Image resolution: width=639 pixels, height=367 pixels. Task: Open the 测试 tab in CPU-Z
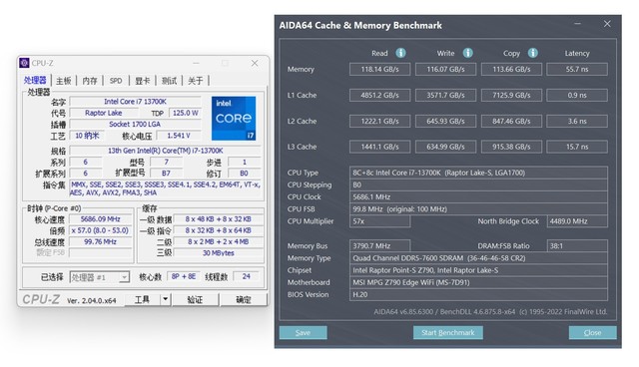(169, 81)
